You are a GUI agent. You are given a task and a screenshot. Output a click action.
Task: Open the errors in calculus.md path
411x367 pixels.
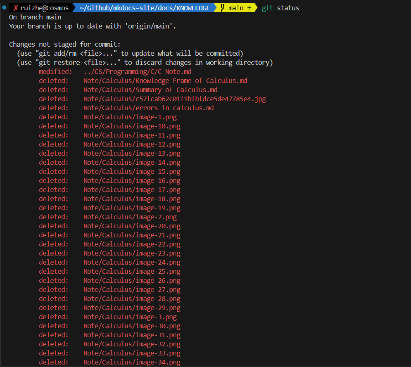[148, 108]
